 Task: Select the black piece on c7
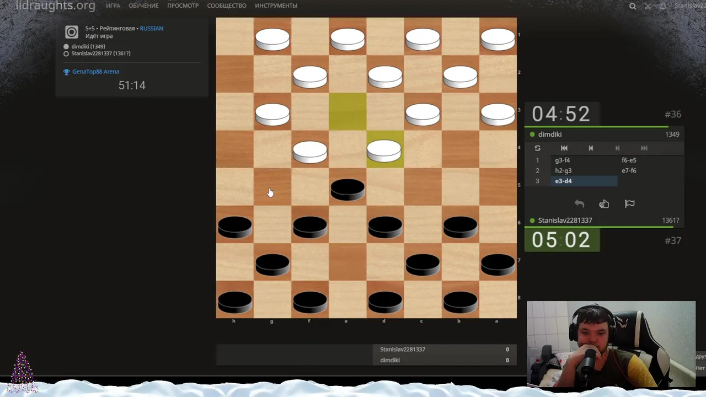point(422,264)
